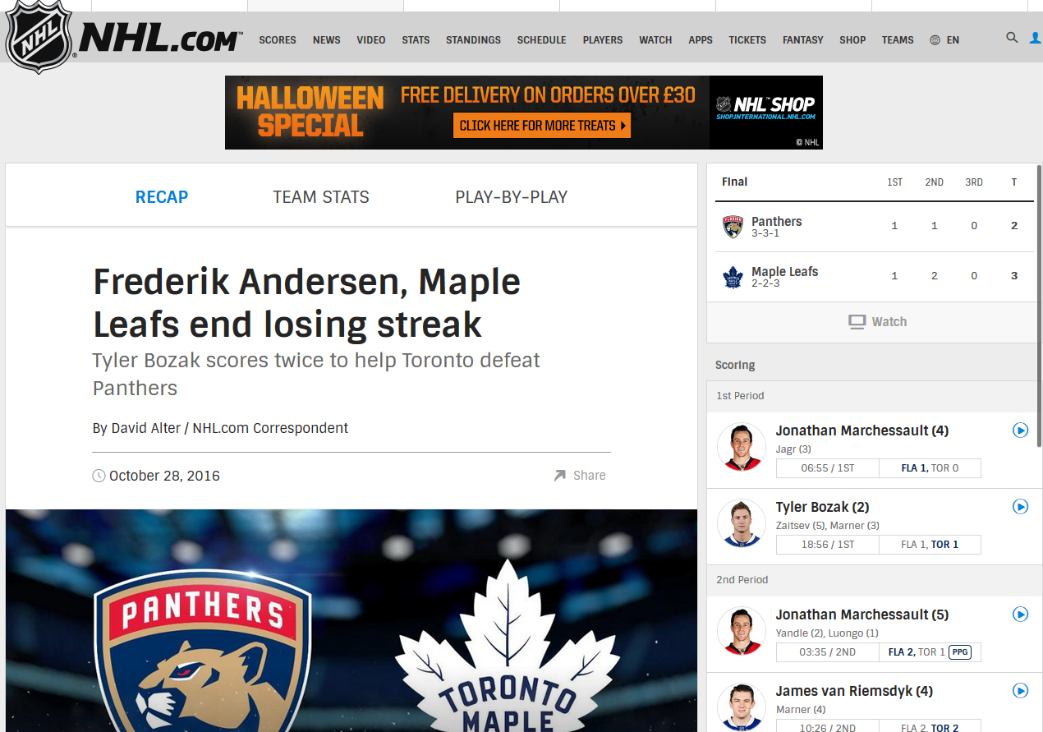Open the search magnifier icon
The image size is (1043, 732).
point(1012,38)
